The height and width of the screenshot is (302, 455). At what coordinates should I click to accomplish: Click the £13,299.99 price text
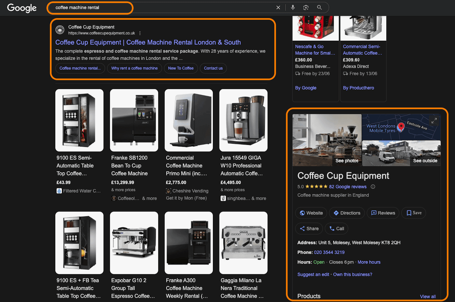click(x=123, y=183)
